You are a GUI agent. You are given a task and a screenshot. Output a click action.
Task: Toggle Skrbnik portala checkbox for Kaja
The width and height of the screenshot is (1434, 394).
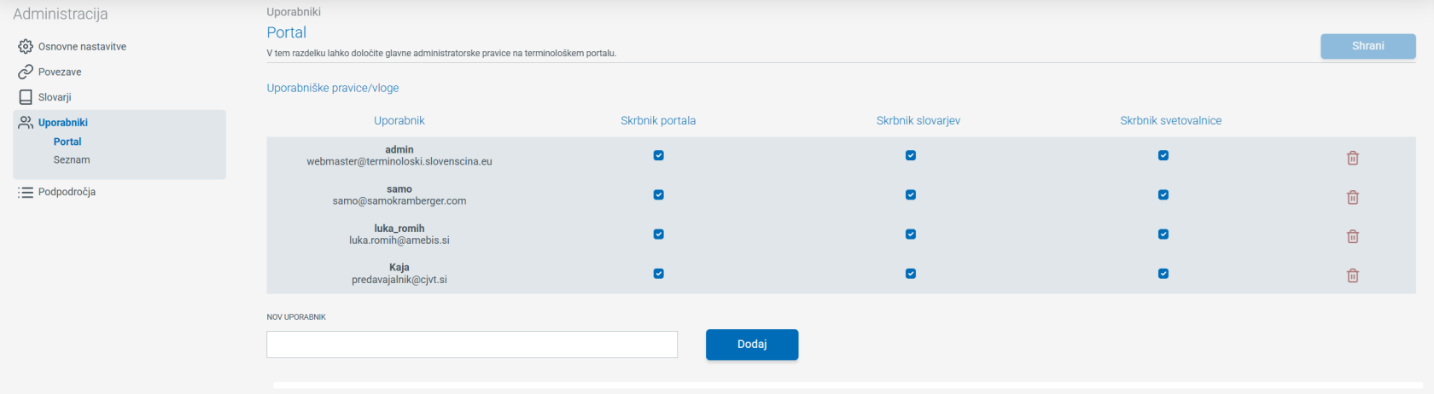[658, 274]
